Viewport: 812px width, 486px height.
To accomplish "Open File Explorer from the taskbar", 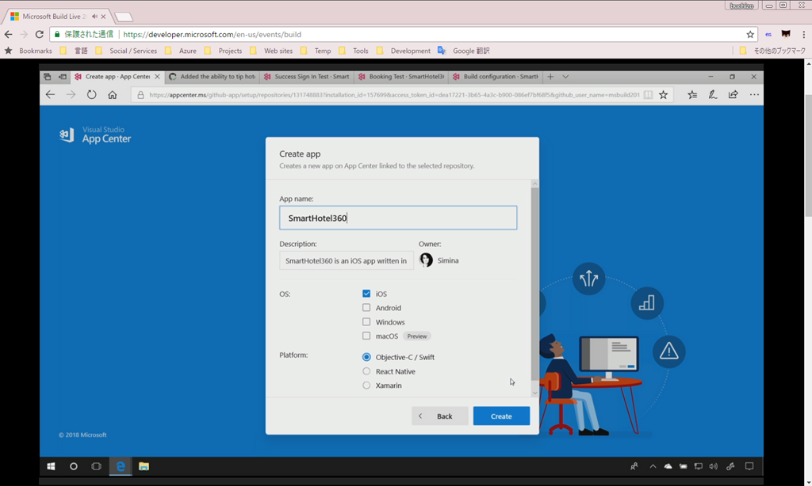I will 144,466.
